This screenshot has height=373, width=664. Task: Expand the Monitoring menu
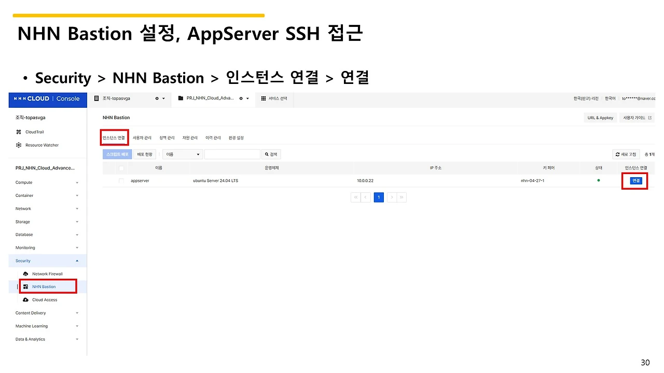pos(47,248)
